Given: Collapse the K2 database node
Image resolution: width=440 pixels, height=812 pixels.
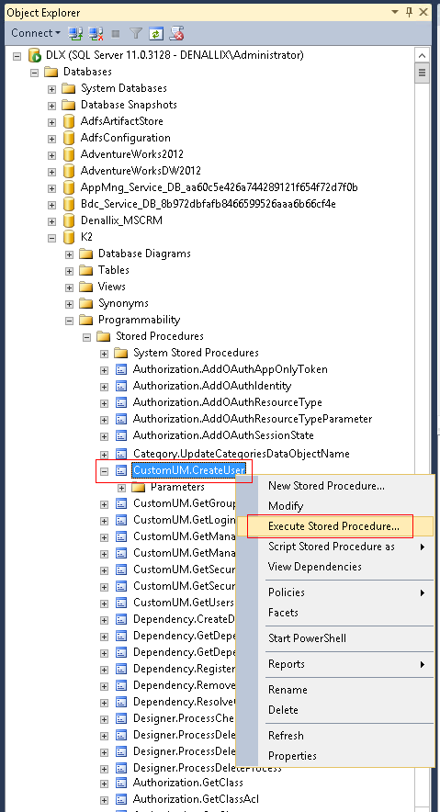Looking at the screenshot, I should pos(51,237).
